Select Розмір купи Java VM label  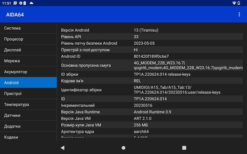click(x=81, y=125)
